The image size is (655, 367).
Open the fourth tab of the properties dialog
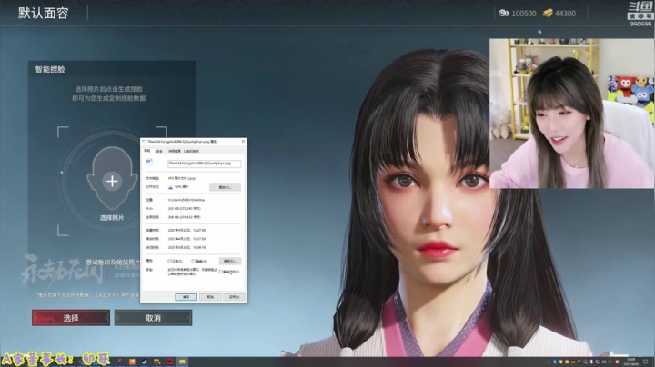[191, 151]
